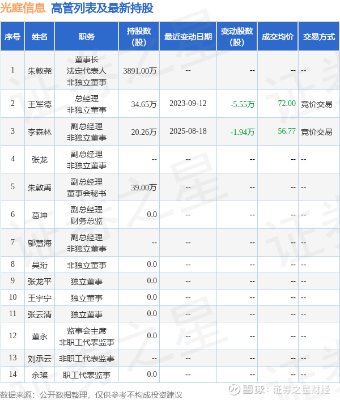The width and height of the screenshot is (340, 400).
Task: Click the holding value 20.26万
Action: tap(144, 132)
